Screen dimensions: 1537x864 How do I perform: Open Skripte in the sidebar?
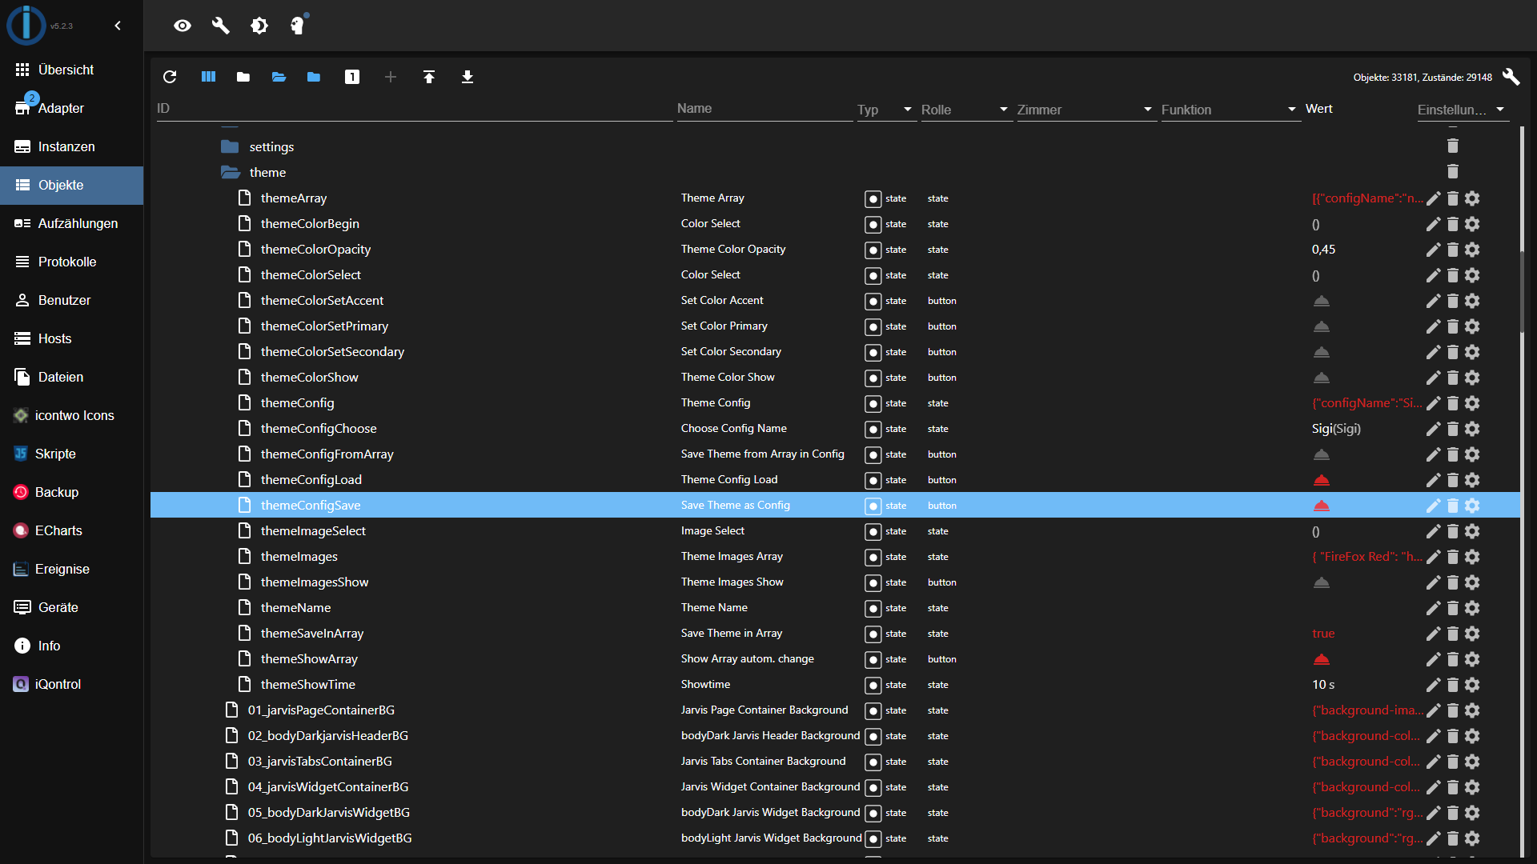click(71, 454)
